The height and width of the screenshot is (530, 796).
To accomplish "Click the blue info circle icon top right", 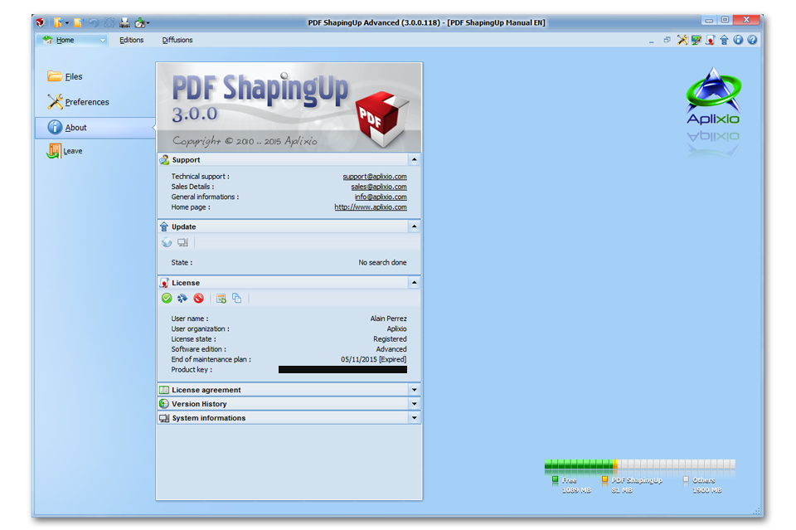I will pyautogui.click(x=738, y=40).
